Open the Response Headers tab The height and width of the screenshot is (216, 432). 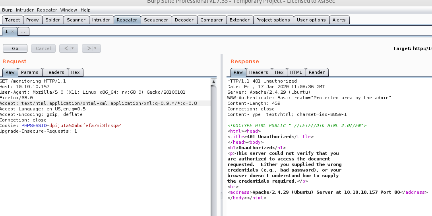click(259, 72)
